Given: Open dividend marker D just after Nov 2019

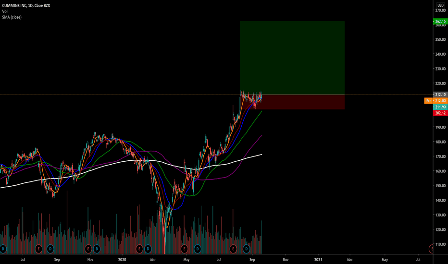Looking at the screenshot, I should [x=97, y=249].
